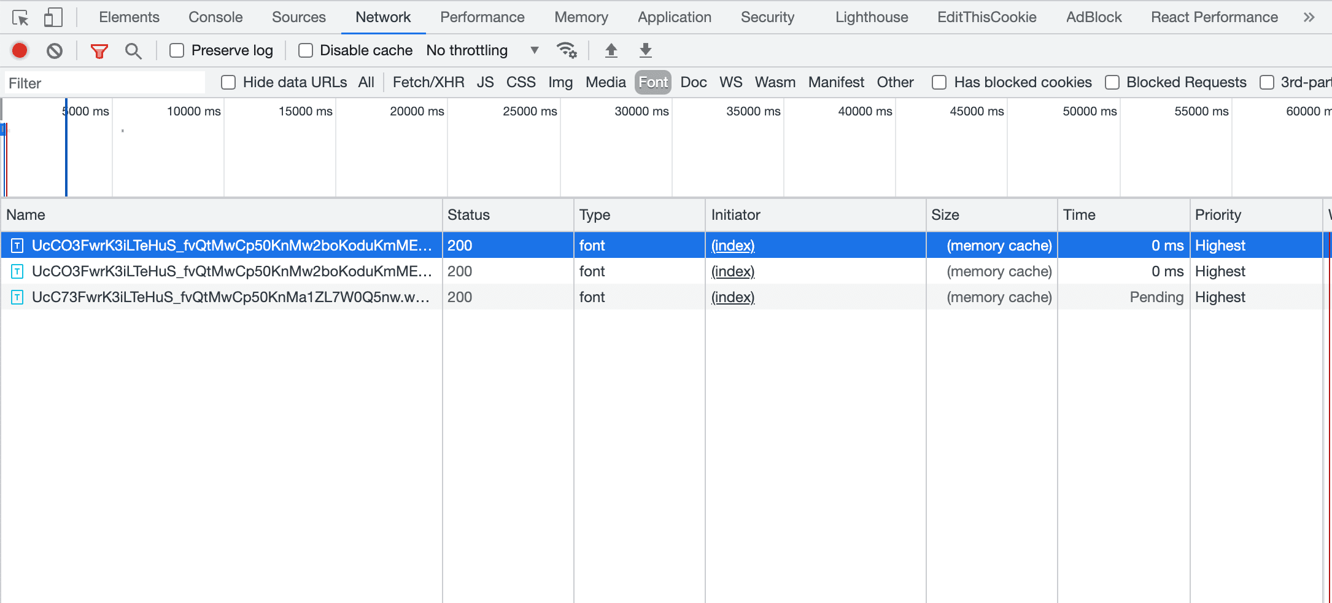
Task: Open the network search panel
Action: (x=133, y=50)
